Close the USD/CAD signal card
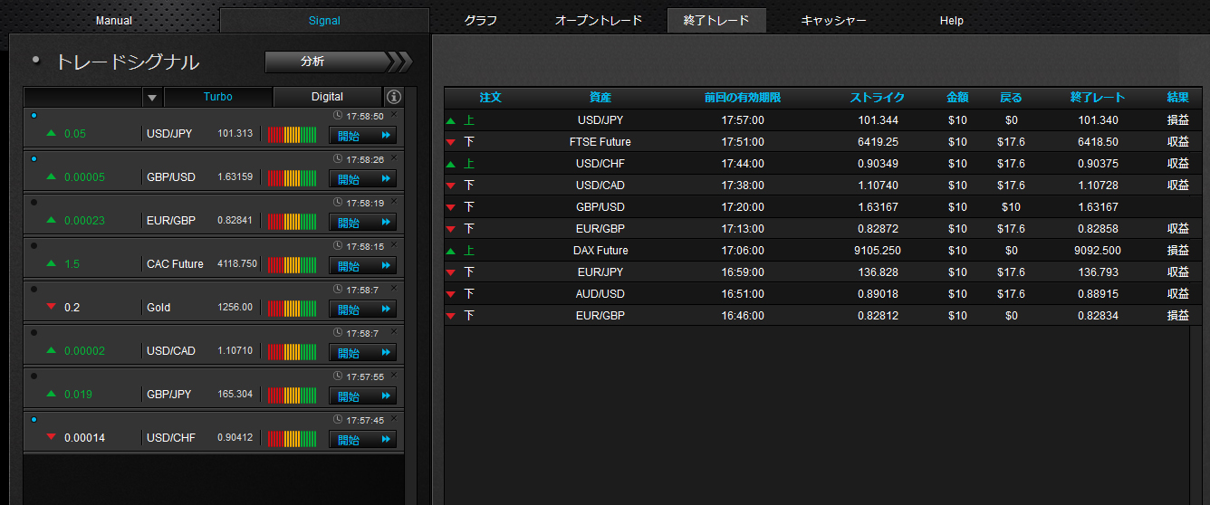This screenshot has width=1210, height=505. (x=394, y=331)
